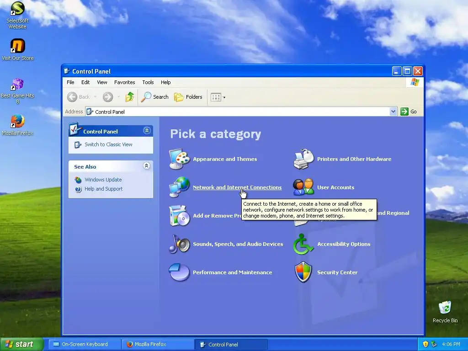The height and width of the screenshot is (351, 468).
Task: Click Security Center text link
Action: (337, 272)
